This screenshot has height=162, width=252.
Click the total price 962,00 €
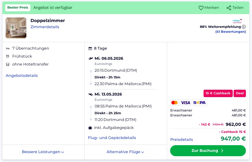coord(236,124)
